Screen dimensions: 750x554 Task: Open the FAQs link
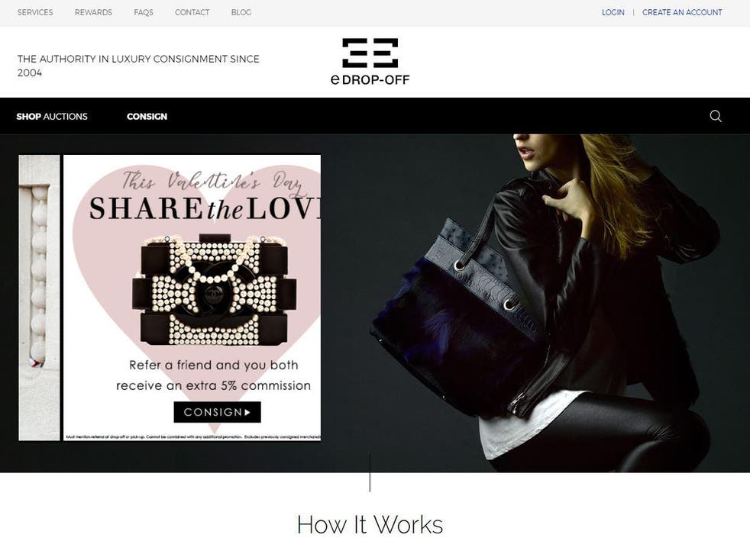144,12
